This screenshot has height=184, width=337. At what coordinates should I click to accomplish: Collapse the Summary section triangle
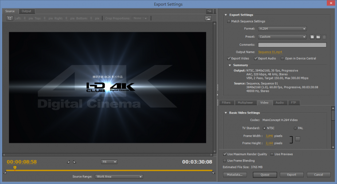pos(230,65)
